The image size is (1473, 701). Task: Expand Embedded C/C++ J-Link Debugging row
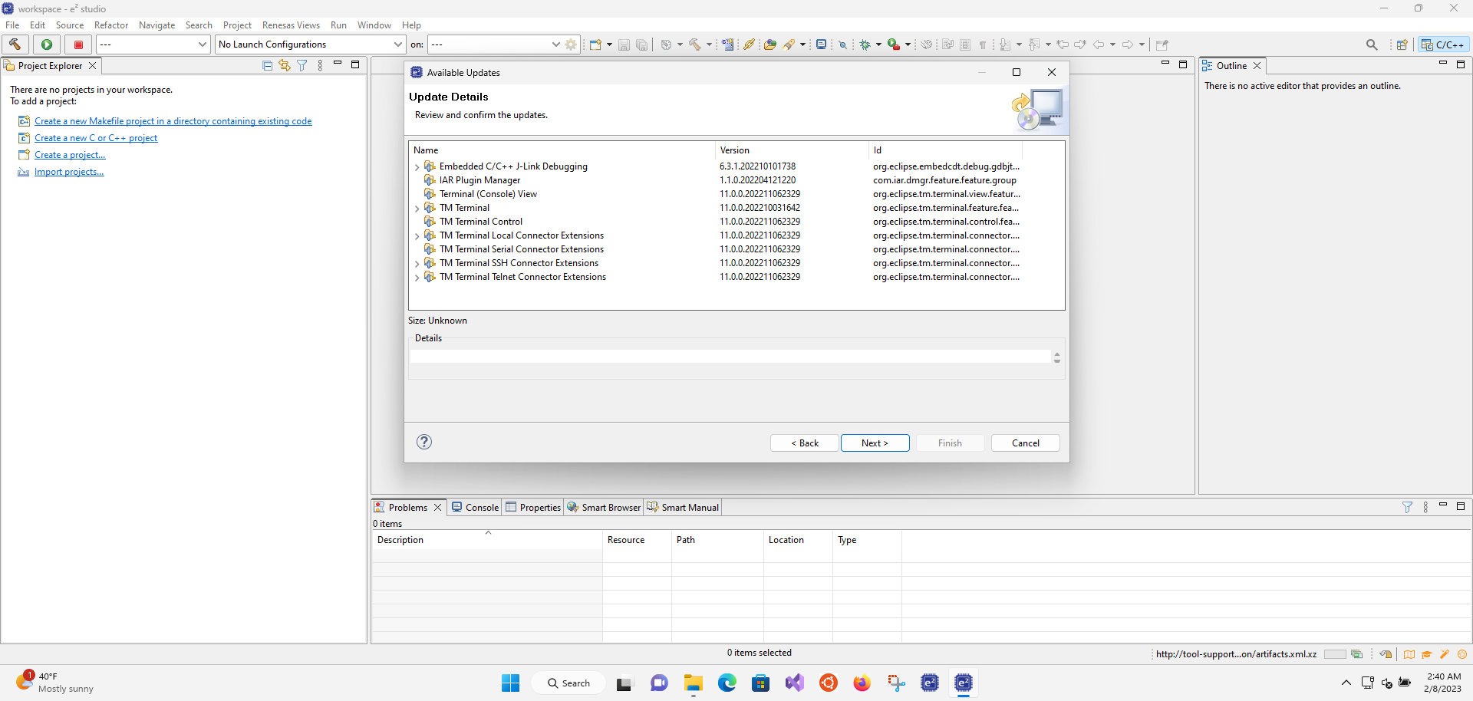417,167
